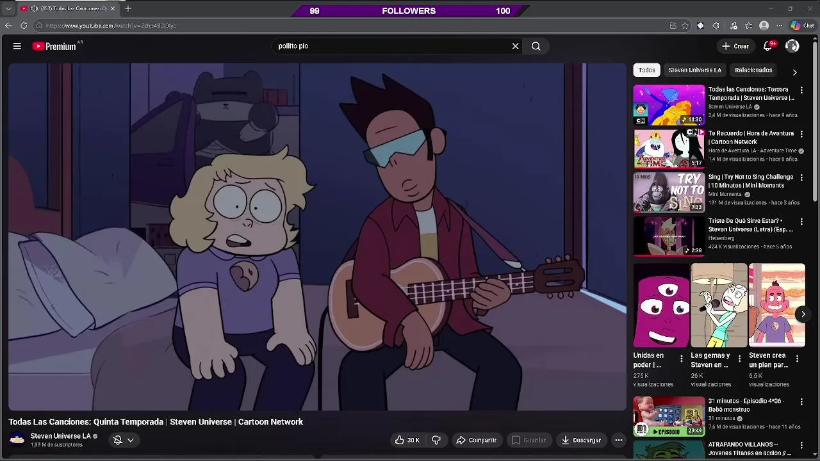This screenshot has height=461, width=820.
Task: Switch to the Todas Las Canciones browser tab
Action: click(x=68, y=8)
